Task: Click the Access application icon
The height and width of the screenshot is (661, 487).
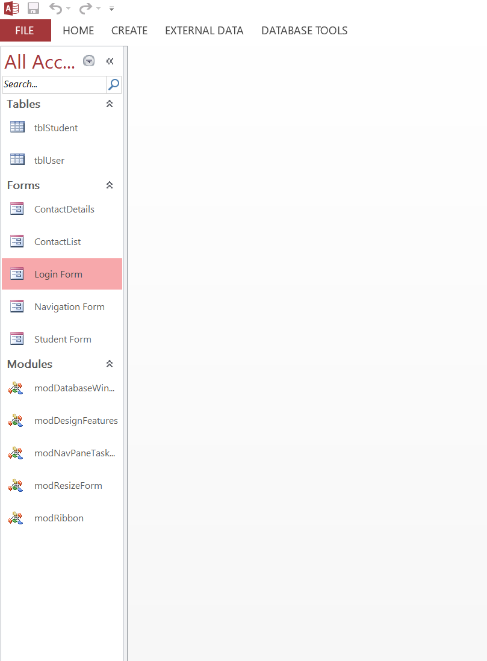Action: [x=11, y=8]
